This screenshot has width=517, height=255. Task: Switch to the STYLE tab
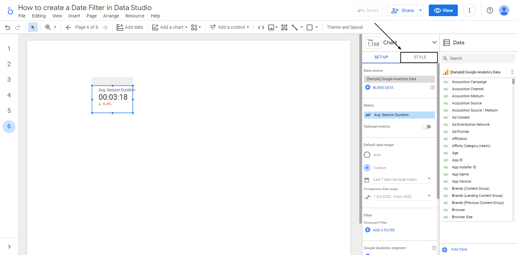point(419,57)
